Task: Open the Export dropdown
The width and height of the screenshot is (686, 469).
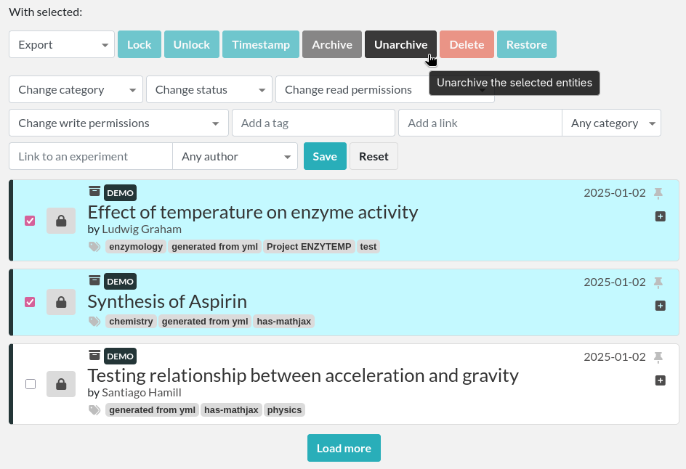Action: click(x=62, y=44)
